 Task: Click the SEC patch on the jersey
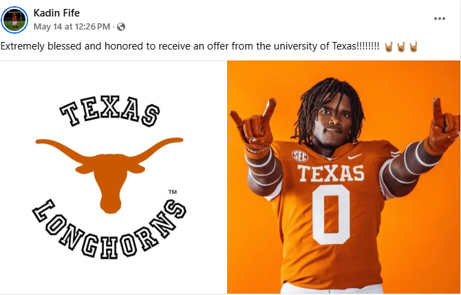tap(299, 156)
